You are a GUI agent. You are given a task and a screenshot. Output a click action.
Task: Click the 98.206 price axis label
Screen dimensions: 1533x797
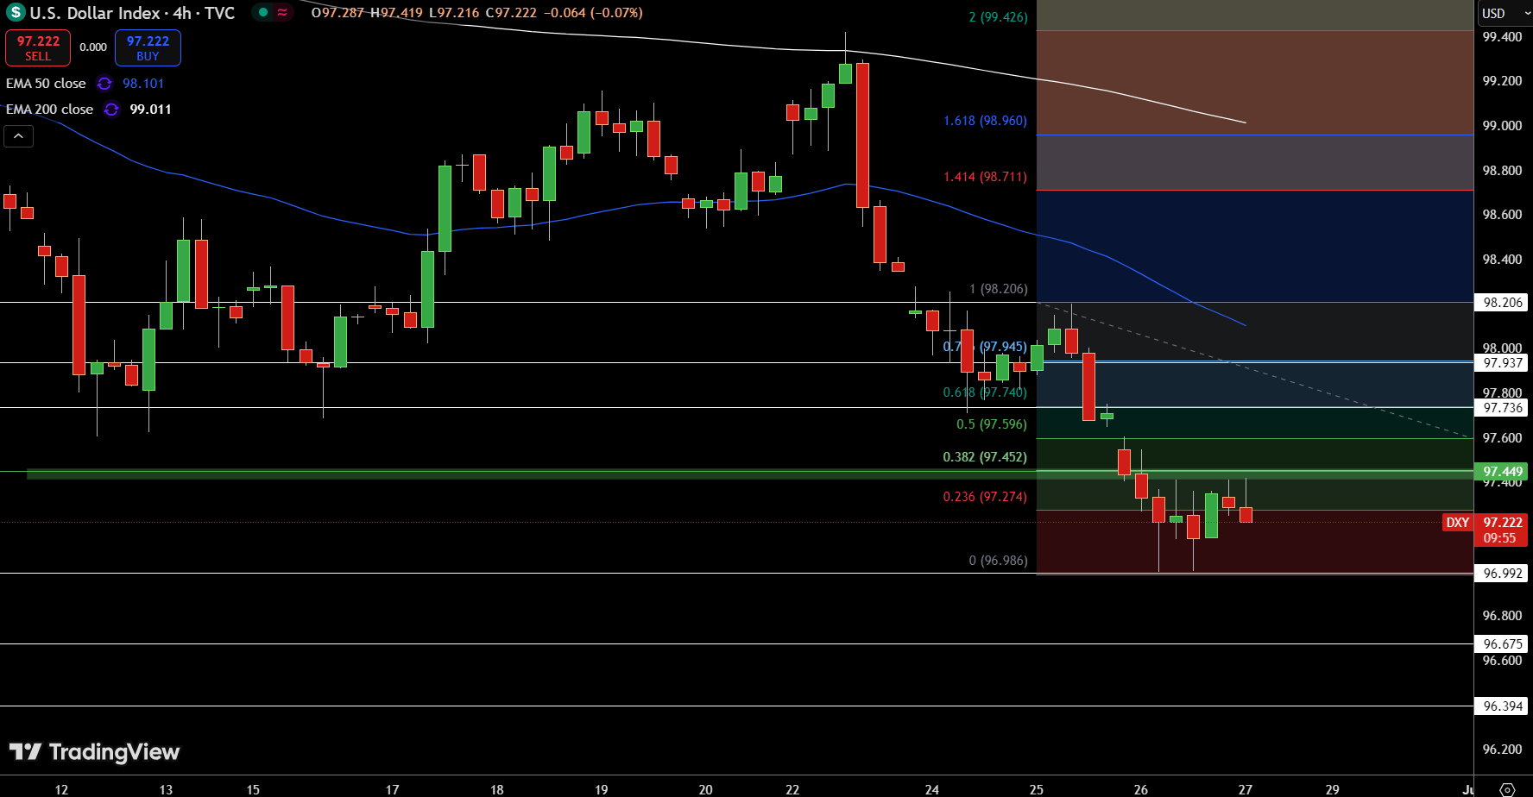[x=1502, y=303]
